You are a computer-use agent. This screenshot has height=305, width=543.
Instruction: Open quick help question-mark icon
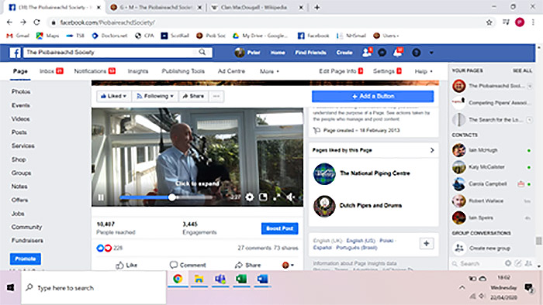[416, 53]
